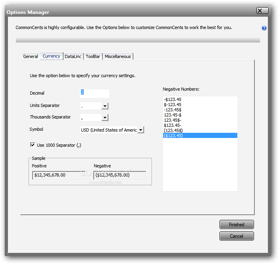This screenshot has height=264, width=279.
Task: Open the Miscellaneous tab
Action: [x=117, y=56]
